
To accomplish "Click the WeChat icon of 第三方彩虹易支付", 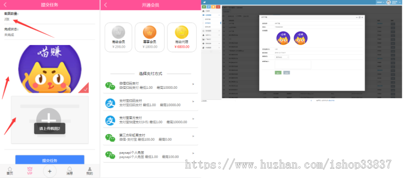I will (x=110, y=137).
